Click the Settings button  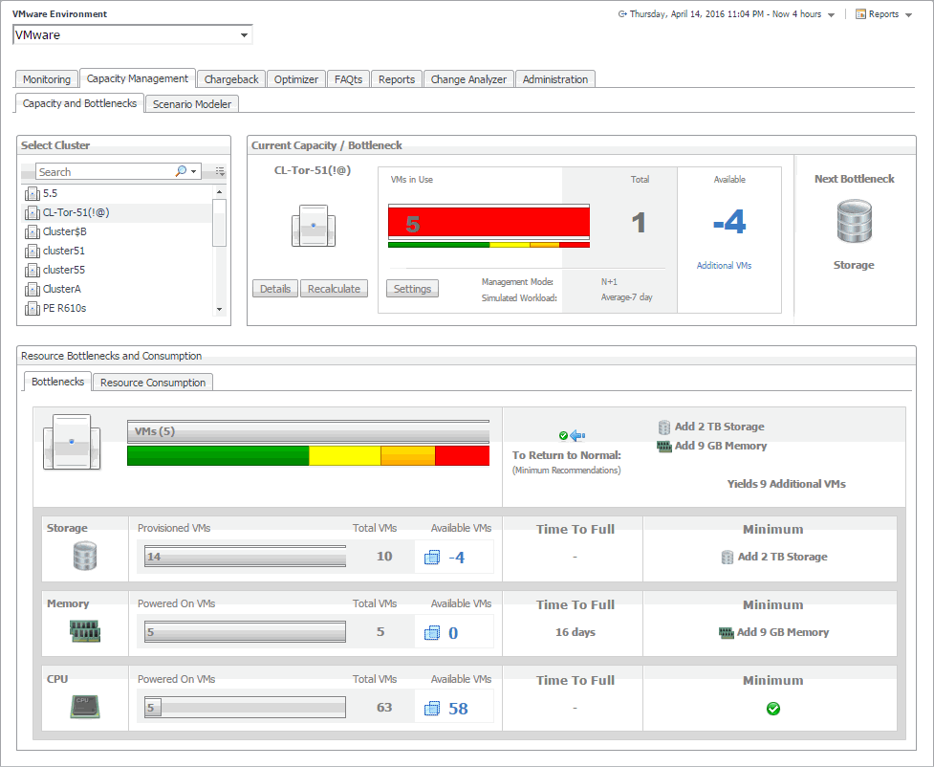click(x=412, y=289)
